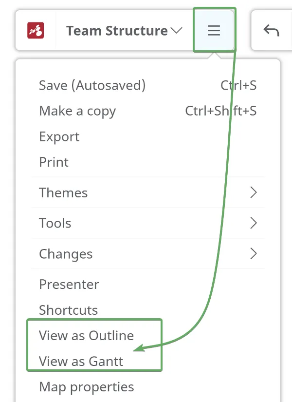The width and height of the screenshot is (292, 402).
Task: Expand the chevron beside Team Structure
Action: pos(177,31)
